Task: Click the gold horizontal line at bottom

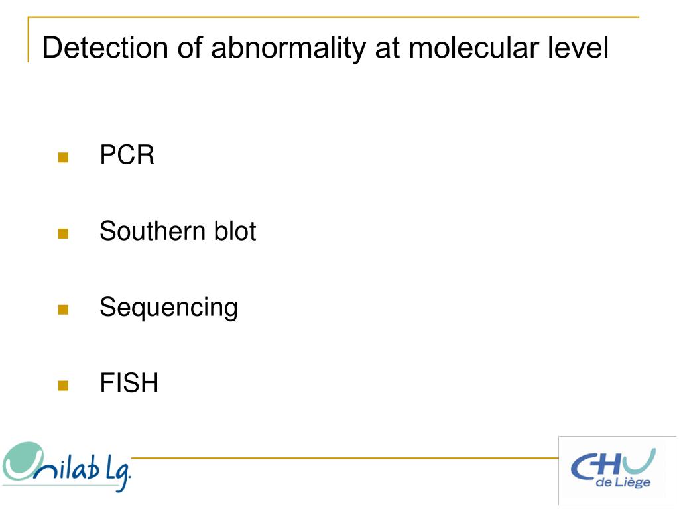Action: click(345, 457)
